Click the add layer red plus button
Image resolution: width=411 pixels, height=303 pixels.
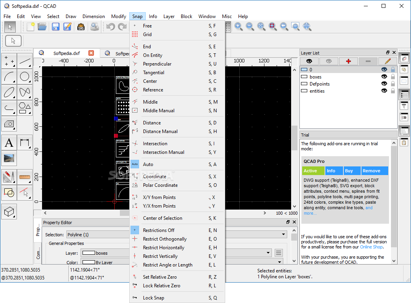tap(349, 61)
